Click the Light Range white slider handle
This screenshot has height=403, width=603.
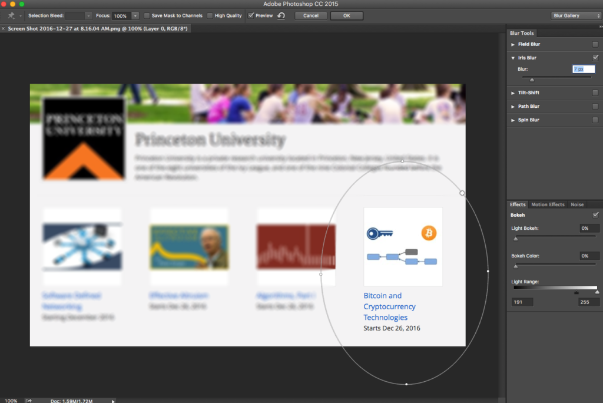(x=597, y=293)
